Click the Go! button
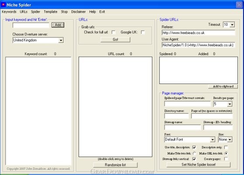This screenshot has height=175, width=244. (x=115, y=39)
